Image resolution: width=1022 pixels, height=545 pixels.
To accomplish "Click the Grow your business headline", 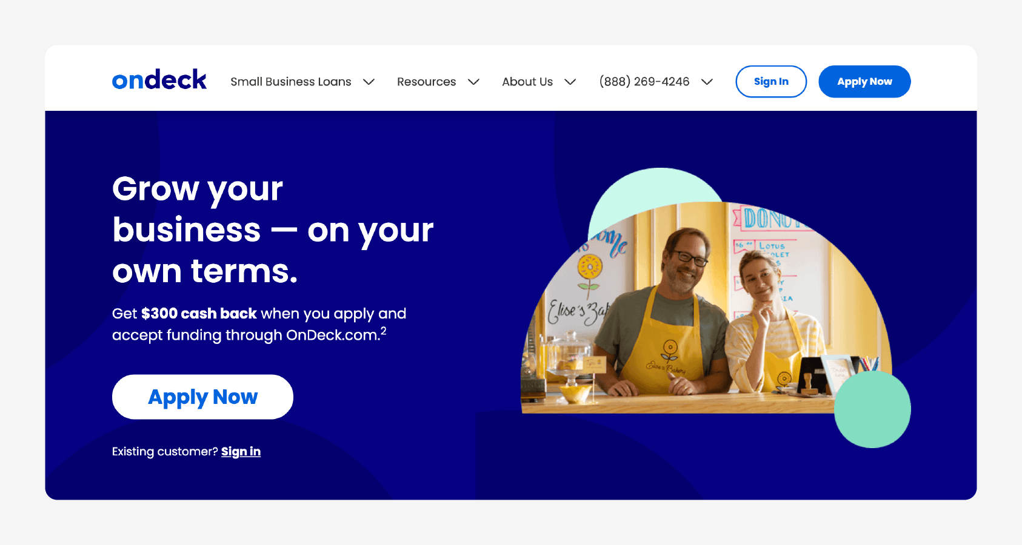I will click(x=273, y=230).
